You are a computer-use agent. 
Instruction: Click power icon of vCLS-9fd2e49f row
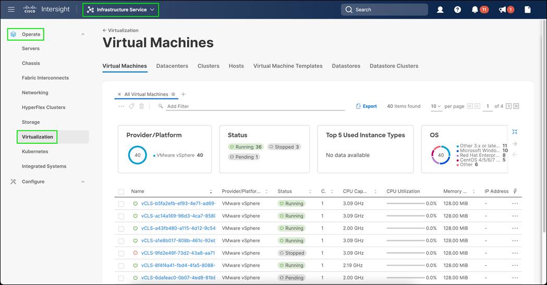point(136,253)
